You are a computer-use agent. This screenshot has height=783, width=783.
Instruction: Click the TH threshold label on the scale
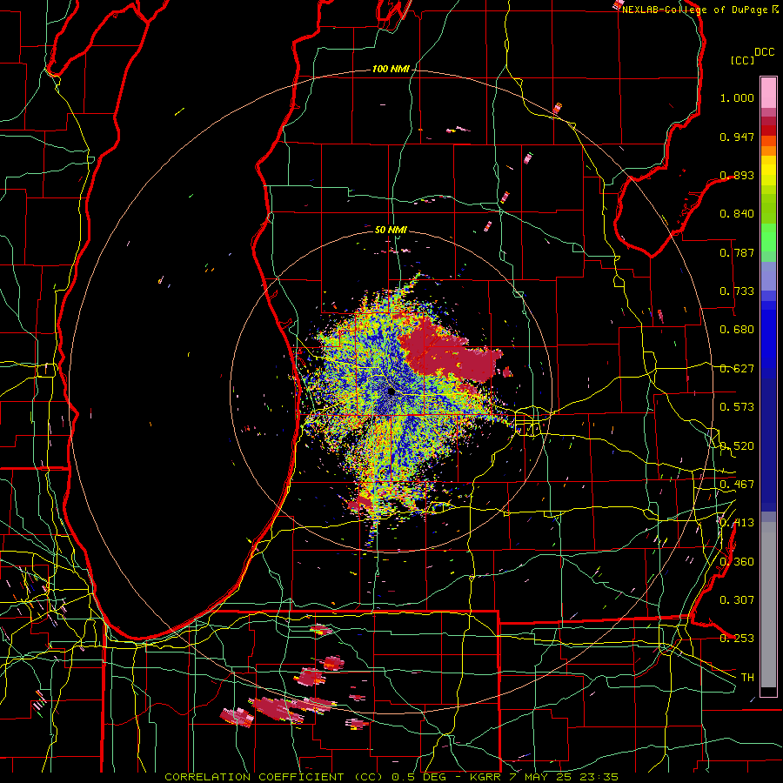point(747,678)
